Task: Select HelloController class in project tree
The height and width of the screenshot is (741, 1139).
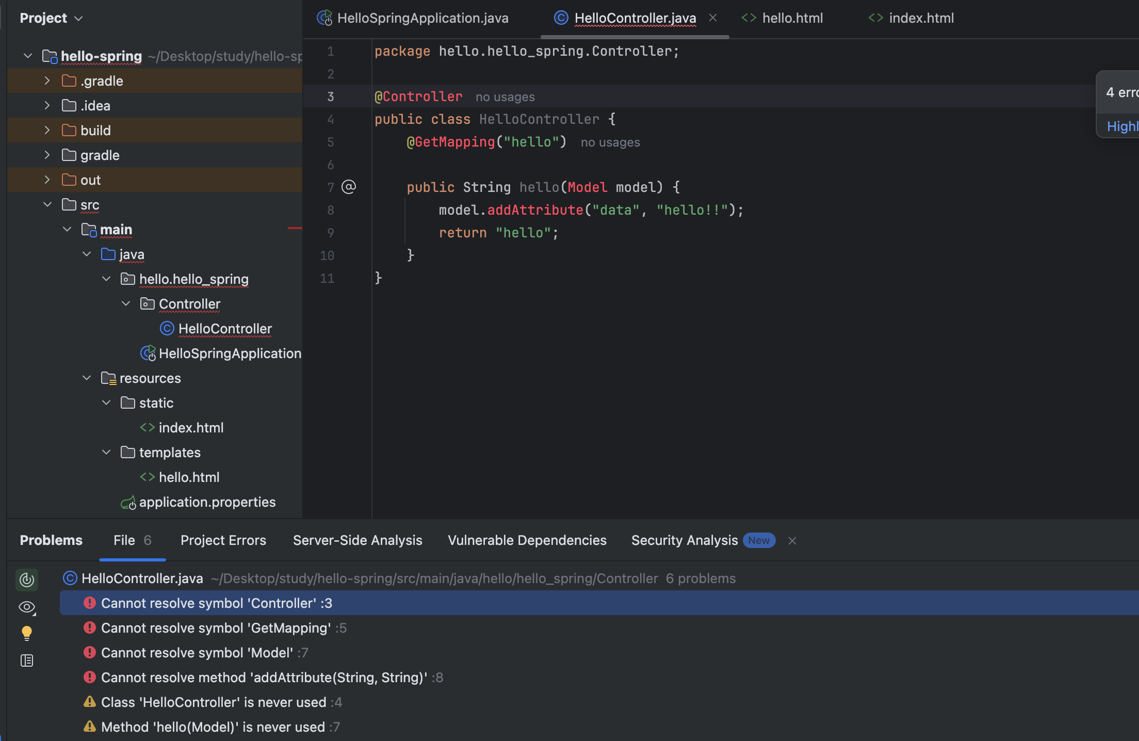Action: pyautogui.click(x=225, y=328)
